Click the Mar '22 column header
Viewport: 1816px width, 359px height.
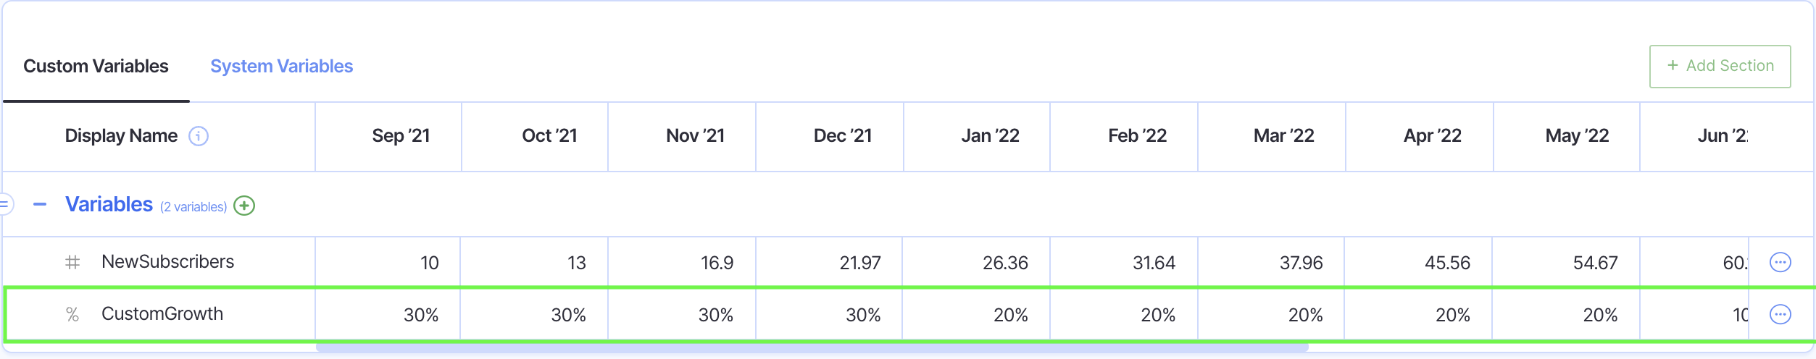[x=1283, y=136]
